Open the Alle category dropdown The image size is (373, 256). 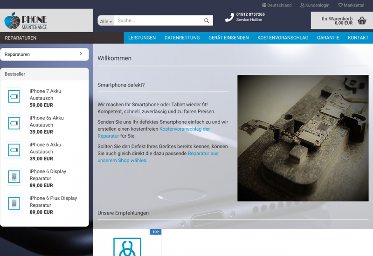[x=106, y=21]
